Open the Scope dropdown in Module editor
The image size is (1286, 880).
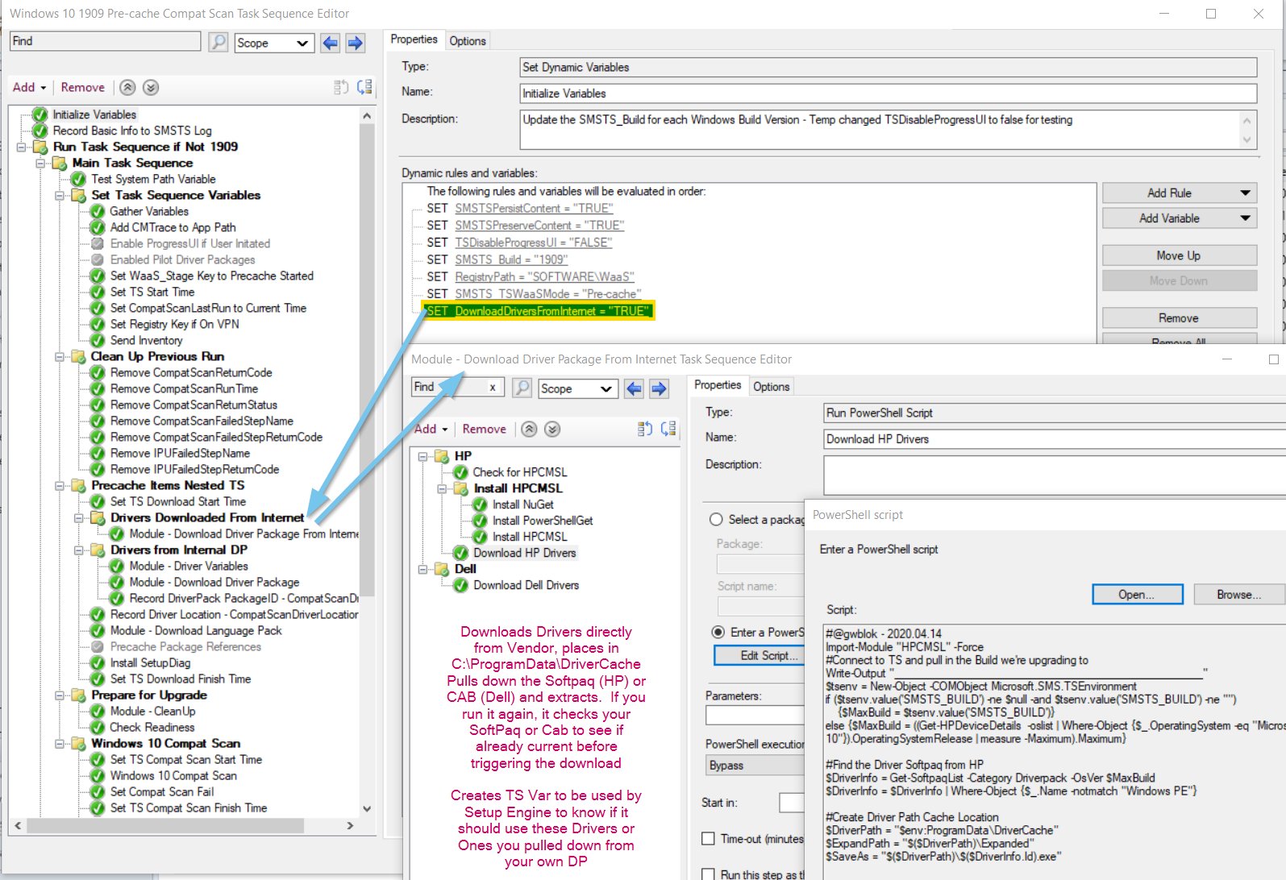click(578, 388)
